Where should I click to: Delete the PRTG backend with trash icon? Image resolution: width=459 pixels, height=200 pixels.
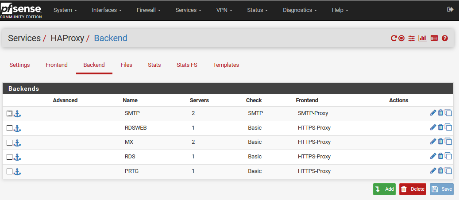[x=440, y=170]
